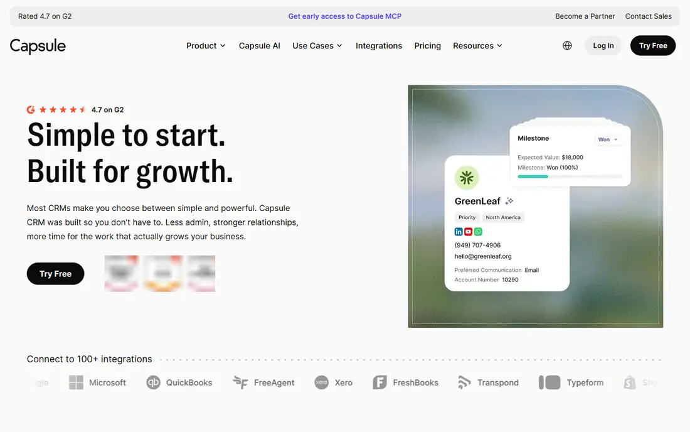This screenshot has height=432, width=690.
Task: Open Get early access to Capsule MCP
Action: [345, 16]
